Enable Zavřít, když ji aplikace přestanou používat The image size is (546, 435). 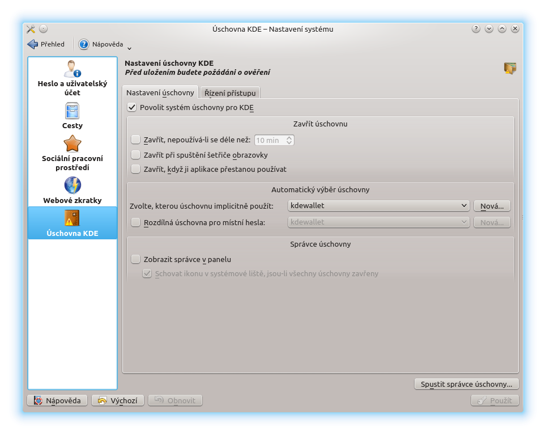pos(135,169)
